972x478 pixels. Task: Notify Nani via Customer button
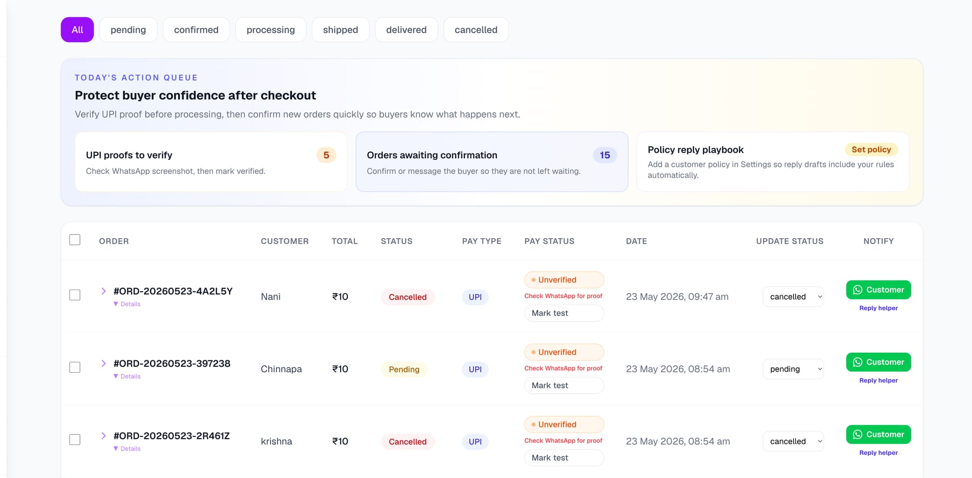[x=879, y=290]
